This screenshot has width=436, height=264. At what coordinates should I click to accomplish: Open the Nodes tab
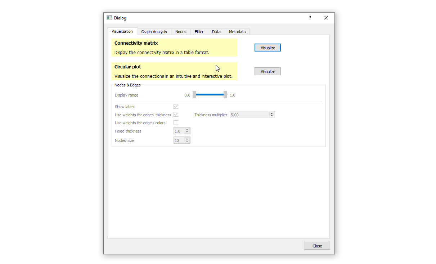(181, 32)
